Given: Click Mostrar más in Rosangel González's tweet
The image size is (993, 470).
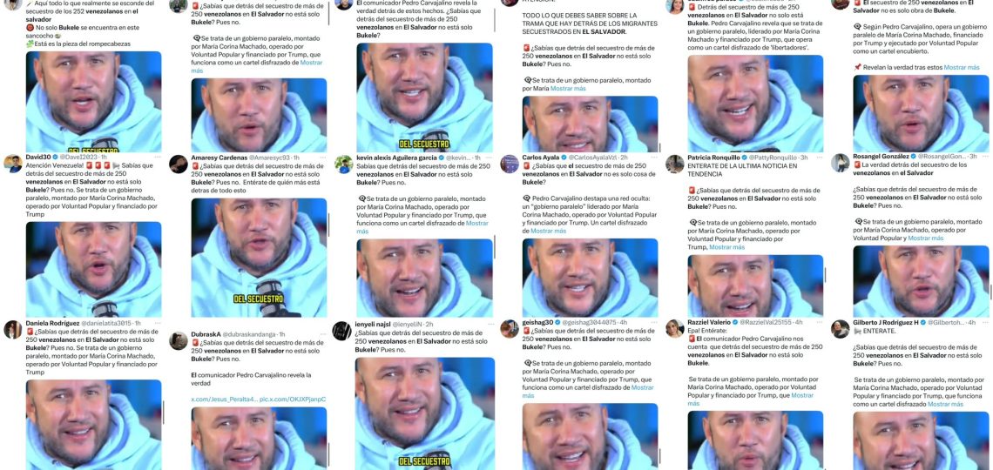Looking at the screenshot, I should pyautogui.click(x=925, y=238).
